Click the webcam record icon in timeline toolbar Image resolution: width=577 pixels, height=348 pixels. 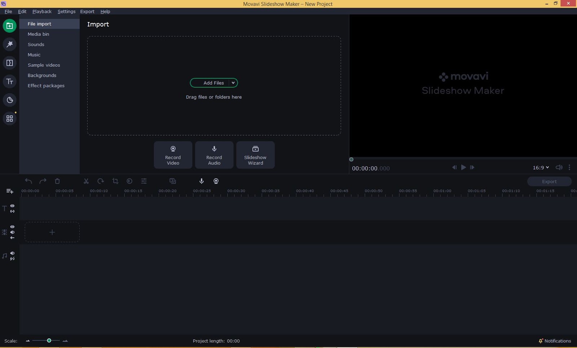tap(216, 181)
